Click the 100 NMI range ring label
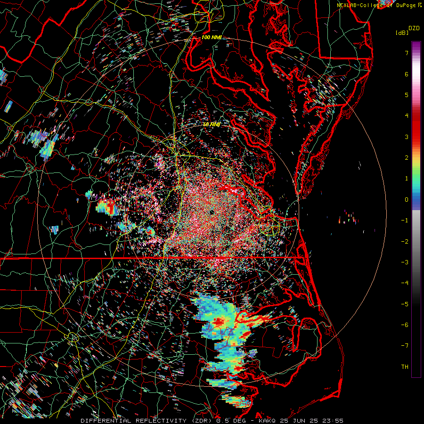Image resolution: width=424 pixels, height=424 pixels. [x=212, y=37]
